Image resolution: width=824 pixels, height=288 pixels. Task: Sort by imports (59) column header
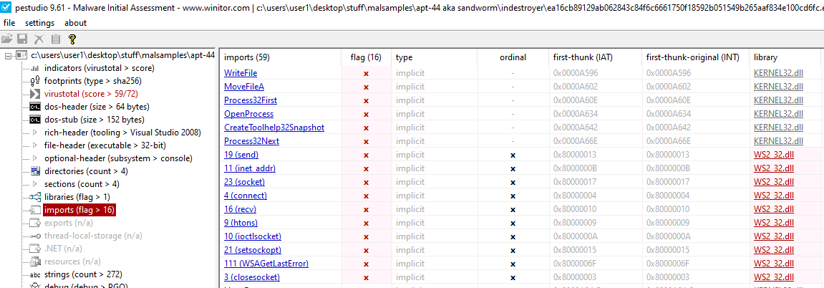tap(281, 57)
